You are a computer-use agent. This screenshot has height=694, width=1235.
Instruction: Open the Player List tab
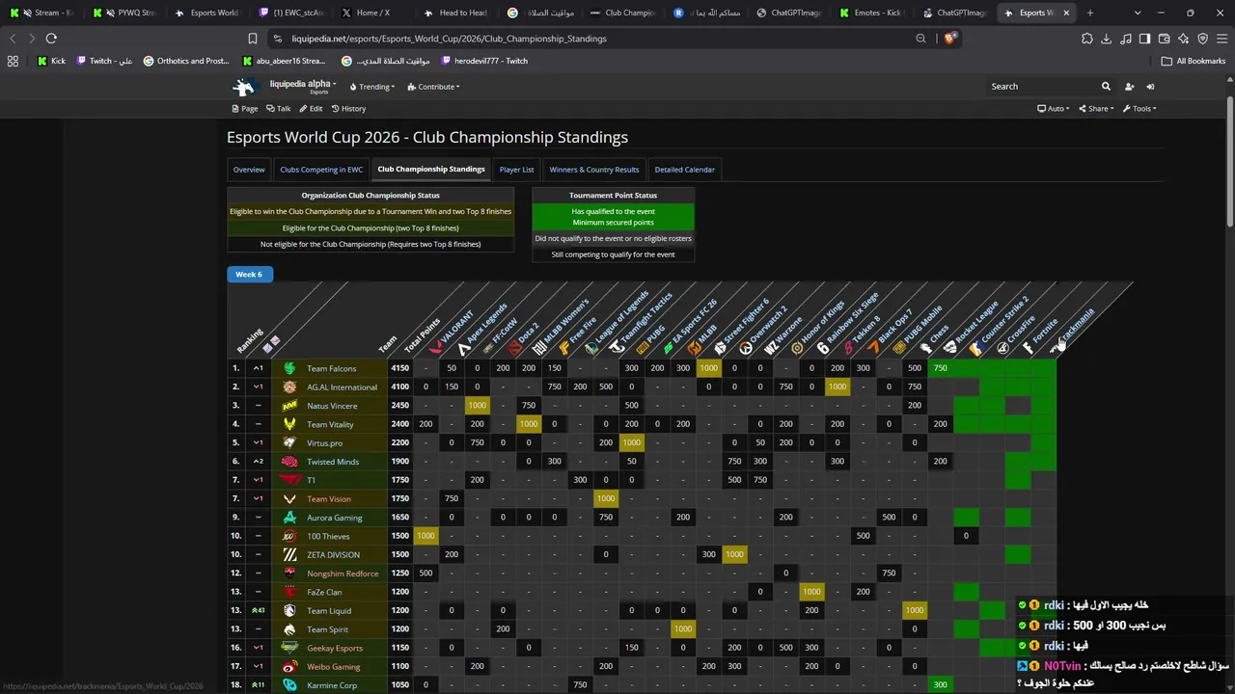click(x=516, y=170)
